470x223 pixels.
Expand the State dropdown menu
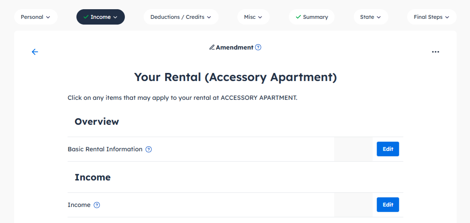(x=371, y=17)
